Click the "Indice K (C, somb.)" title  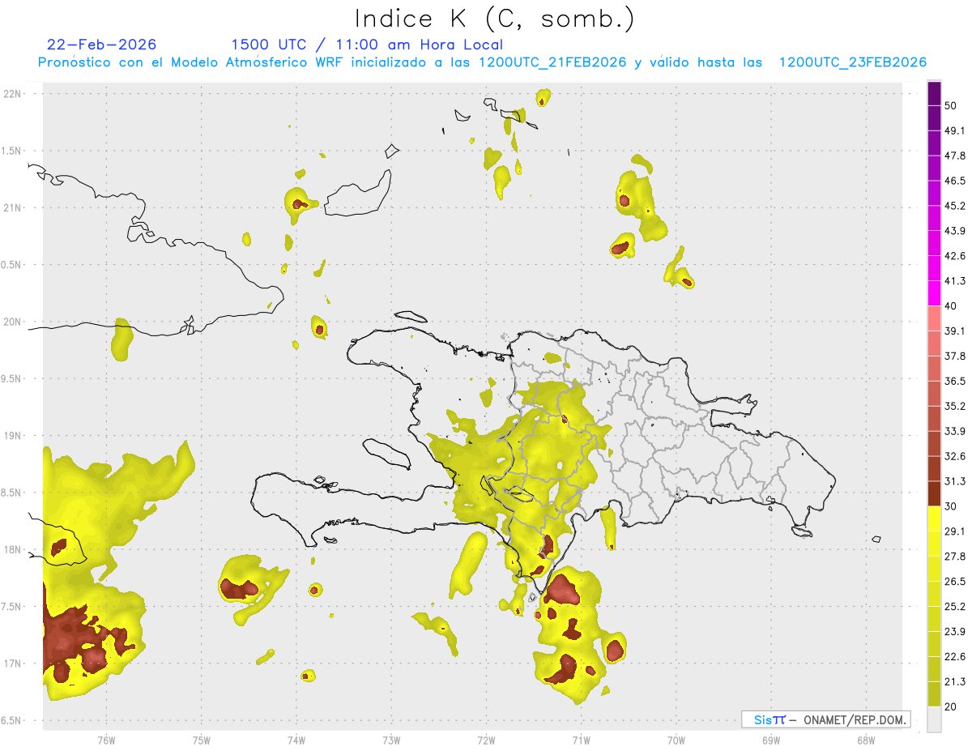click(x=495, y=19)
